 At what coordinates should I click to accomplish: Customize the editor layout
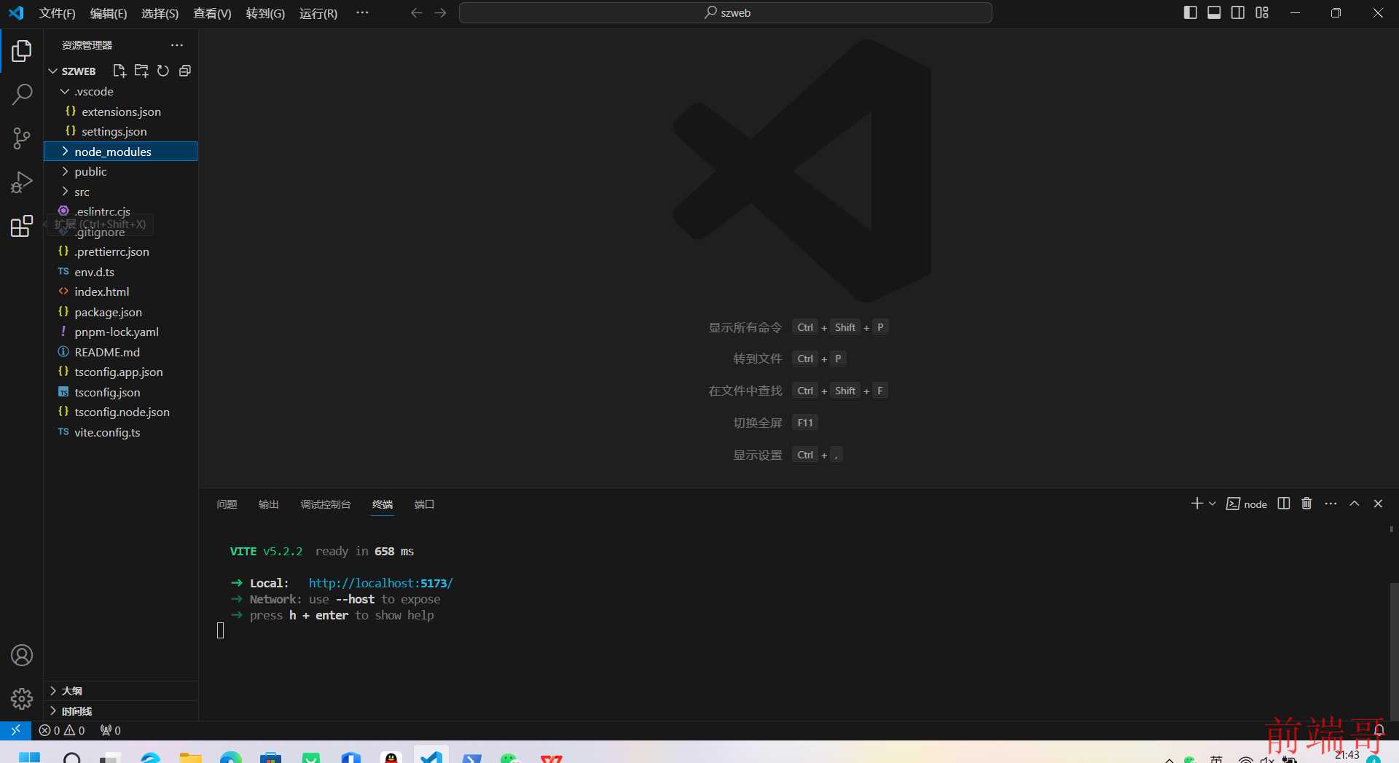1262,13
